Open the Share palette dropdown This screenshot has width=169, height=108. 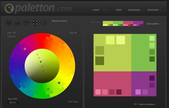tap(153, 24)
